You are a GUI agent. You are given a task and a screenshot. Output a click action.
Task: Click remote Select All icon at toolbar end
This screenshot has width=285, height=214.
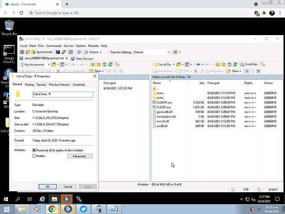pos(258,71)
